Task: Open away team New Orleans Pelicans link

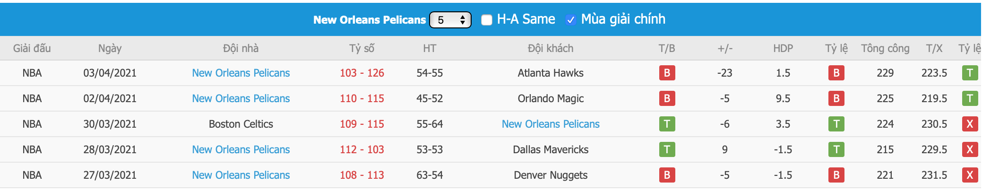Action: [551, 124]
